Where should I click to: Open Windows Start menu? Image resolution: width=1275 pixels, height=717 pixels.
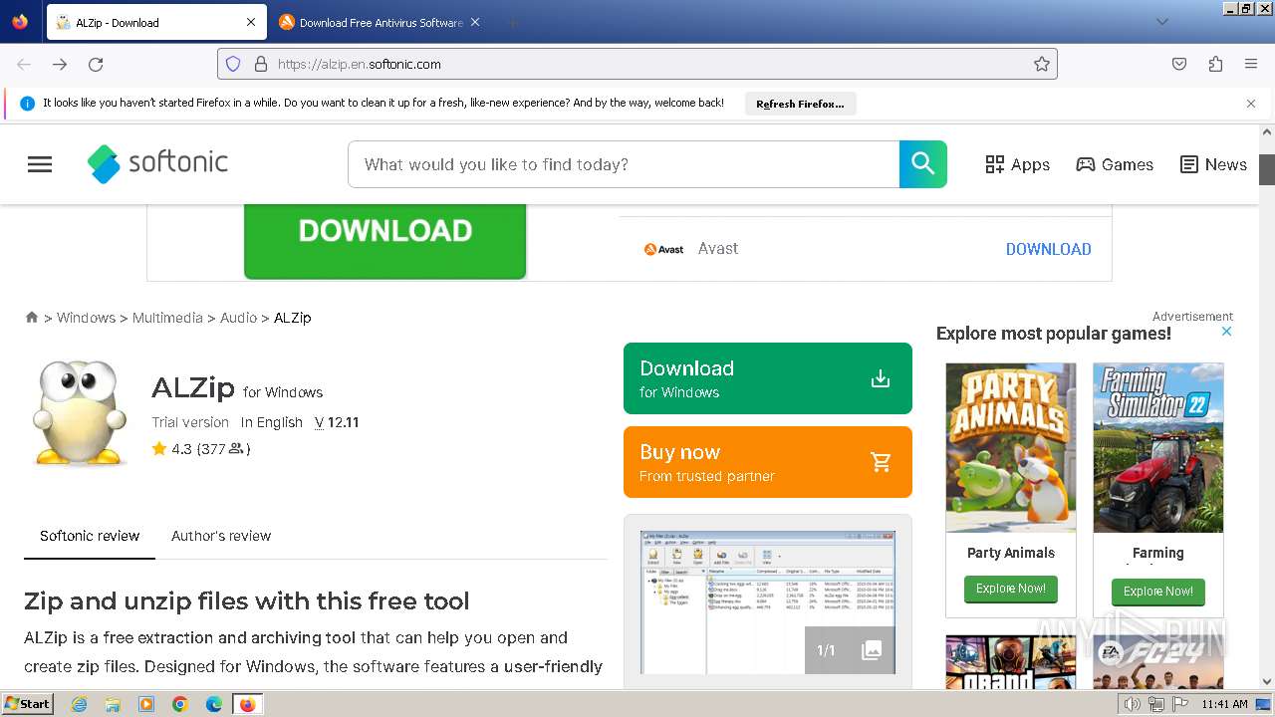[28, 704]
